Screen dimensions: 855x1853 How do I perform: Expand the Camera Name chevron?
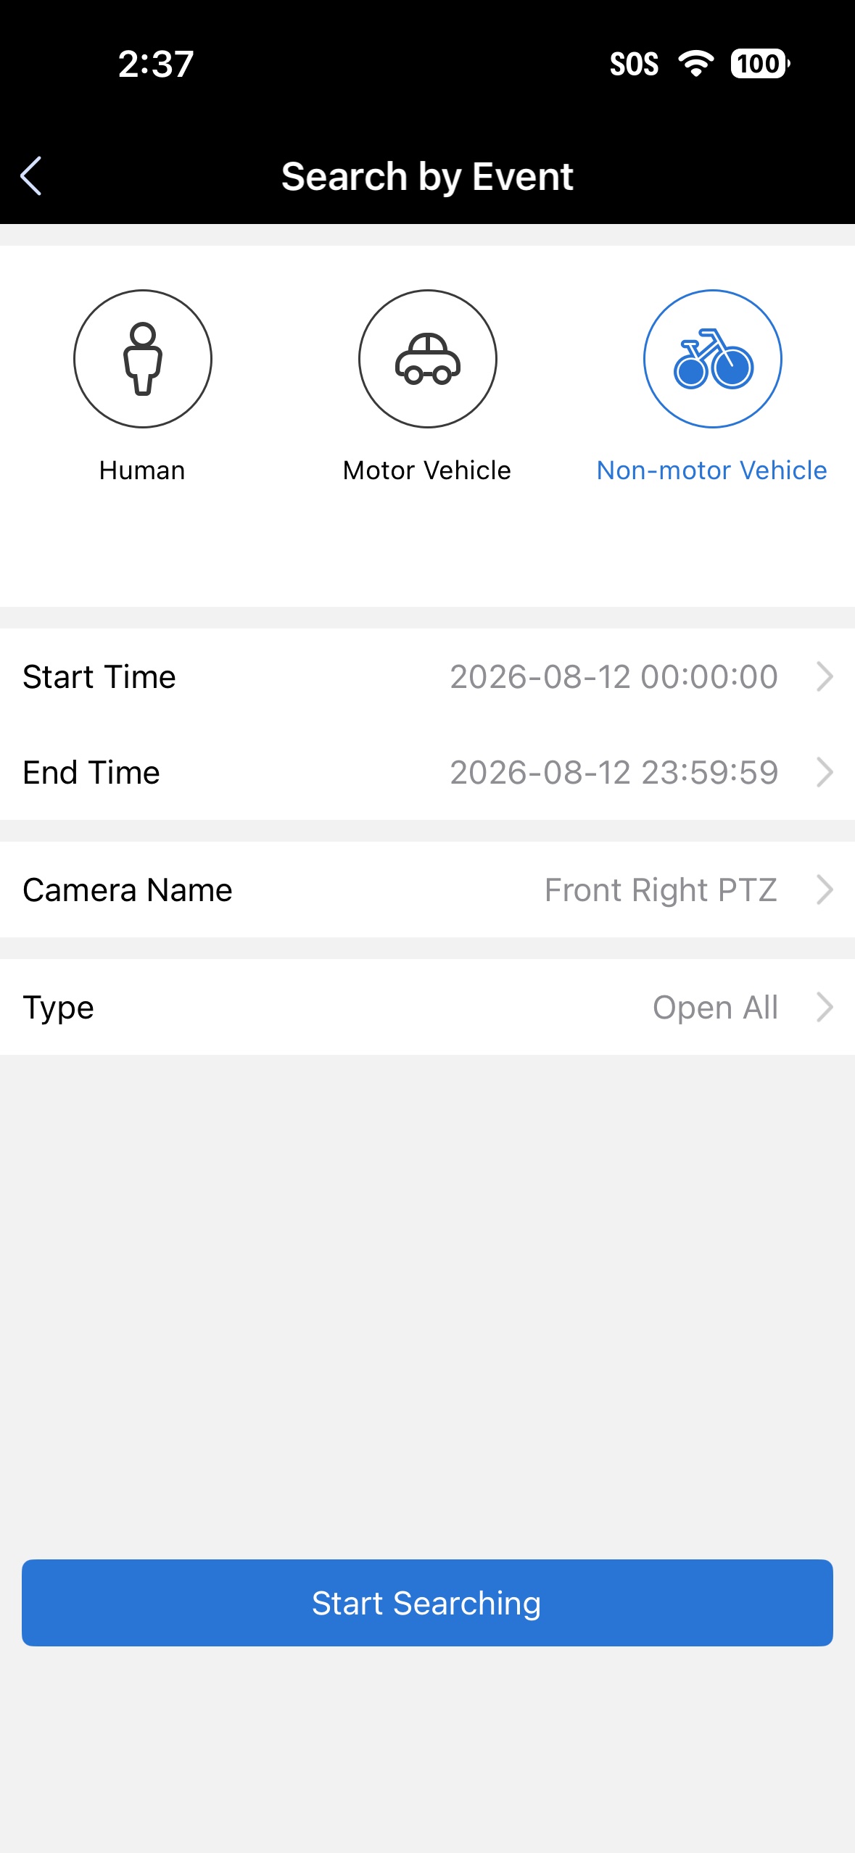(825, 890)
